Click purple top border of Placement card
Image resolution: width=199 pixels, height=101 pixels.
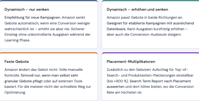(x=150, y=53)
